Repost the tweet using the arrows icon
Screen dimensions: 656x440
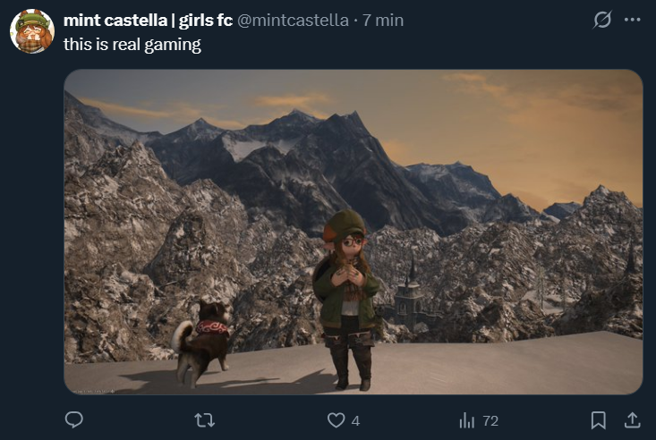click(205, 420)
